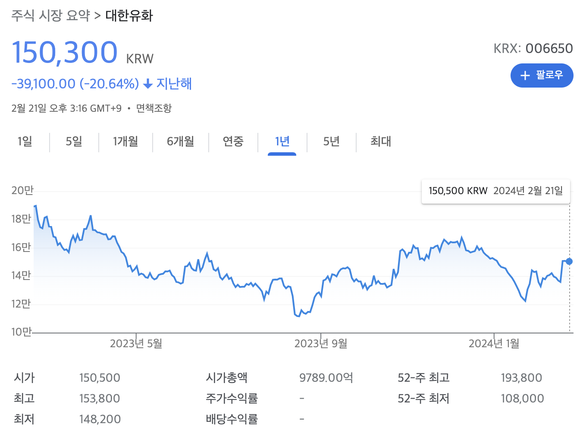
Task: Click the 2023년 5월 axis label
Action: click(136, 344)
